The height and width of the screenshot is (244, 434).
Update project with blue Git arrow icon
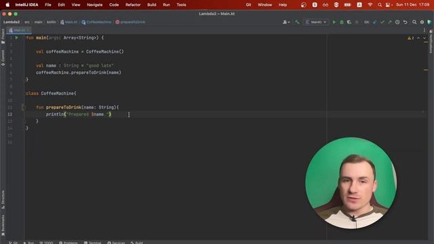375,22
